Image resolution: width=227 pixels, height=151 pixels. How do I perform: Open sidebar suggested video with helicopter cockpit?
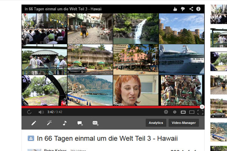coord(219,61)
